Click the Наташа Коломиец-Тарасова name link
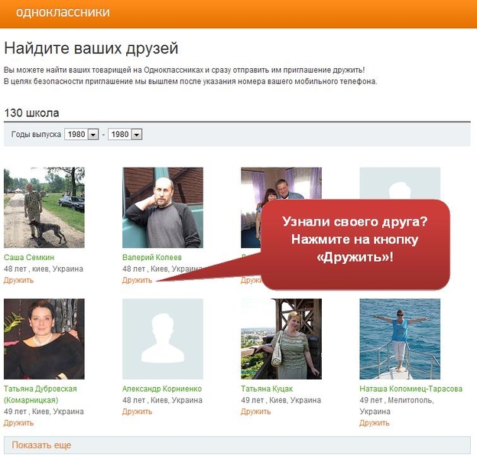Screen dimensions: 477x459 click(410, 389)
